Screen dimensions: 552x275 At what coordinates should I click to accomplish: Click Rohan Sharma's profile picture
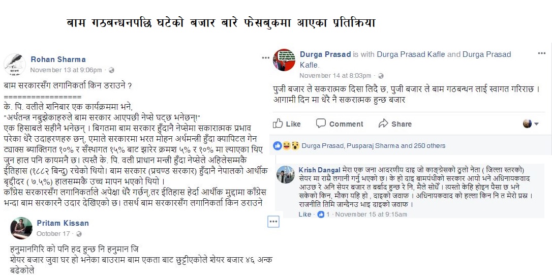[x=14, y=65]
